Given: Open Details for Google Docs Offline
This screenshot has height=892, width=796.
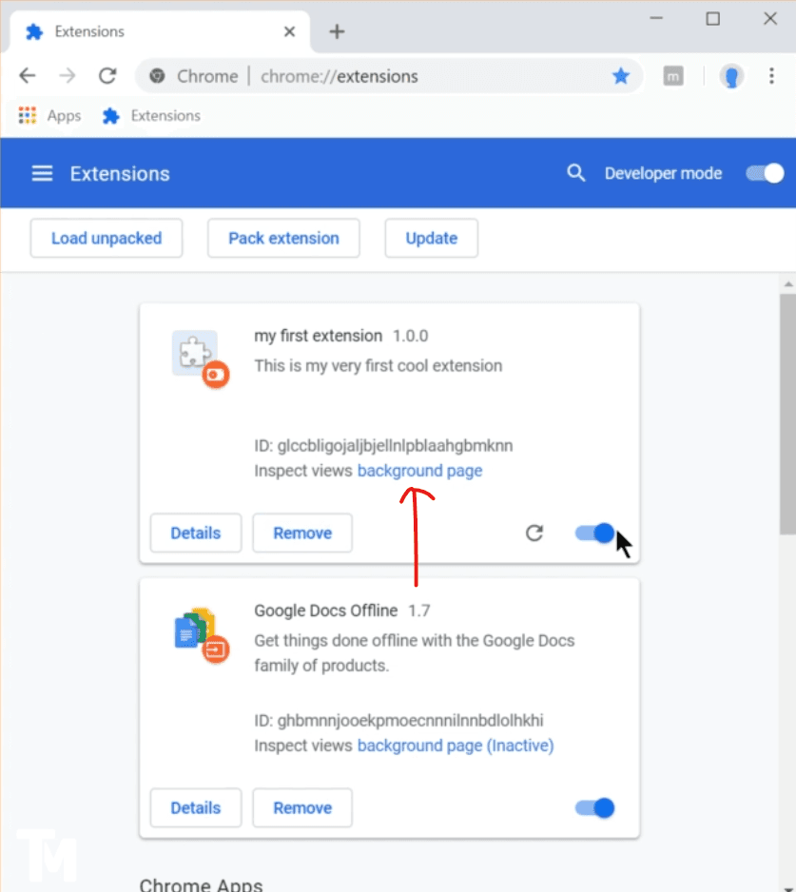Looking at the screenshot, I should point(196,807).
